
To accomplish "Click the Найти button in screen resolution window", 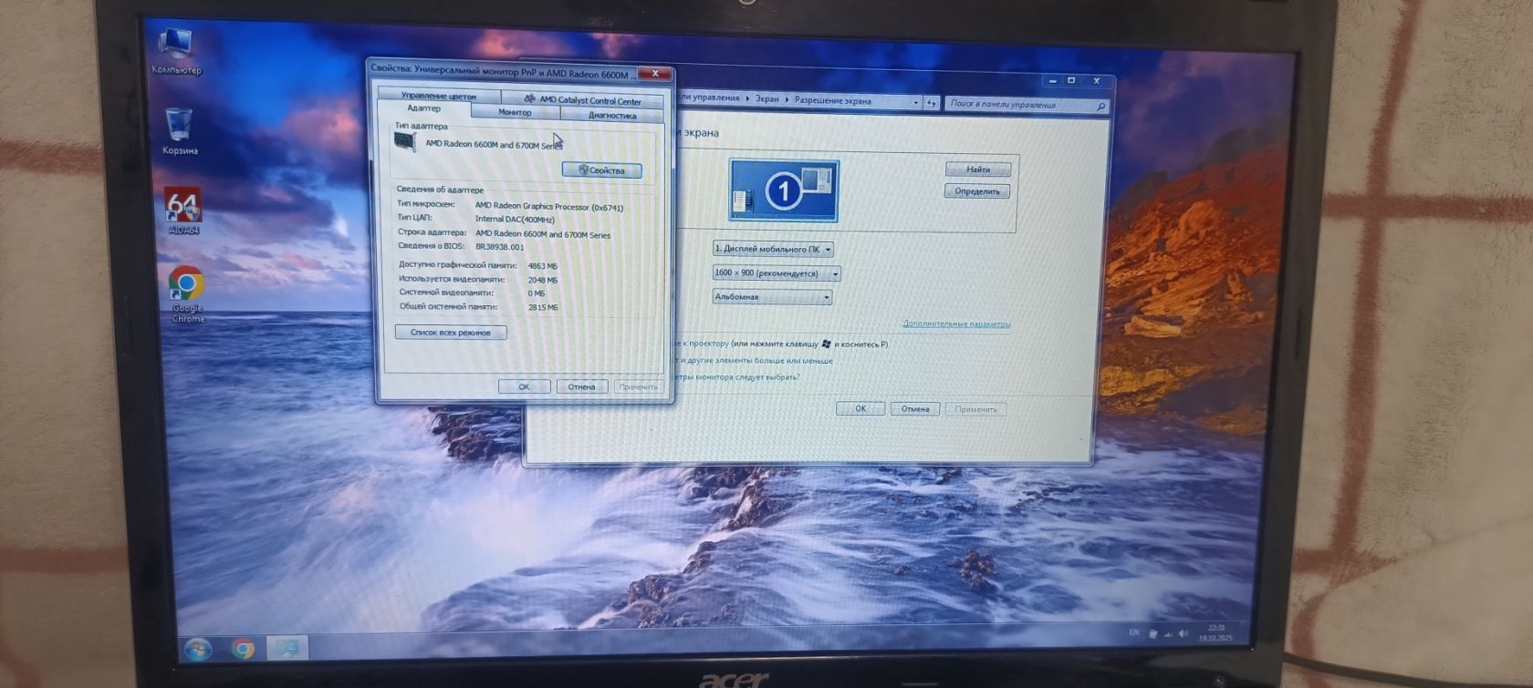I will point(978,169).
